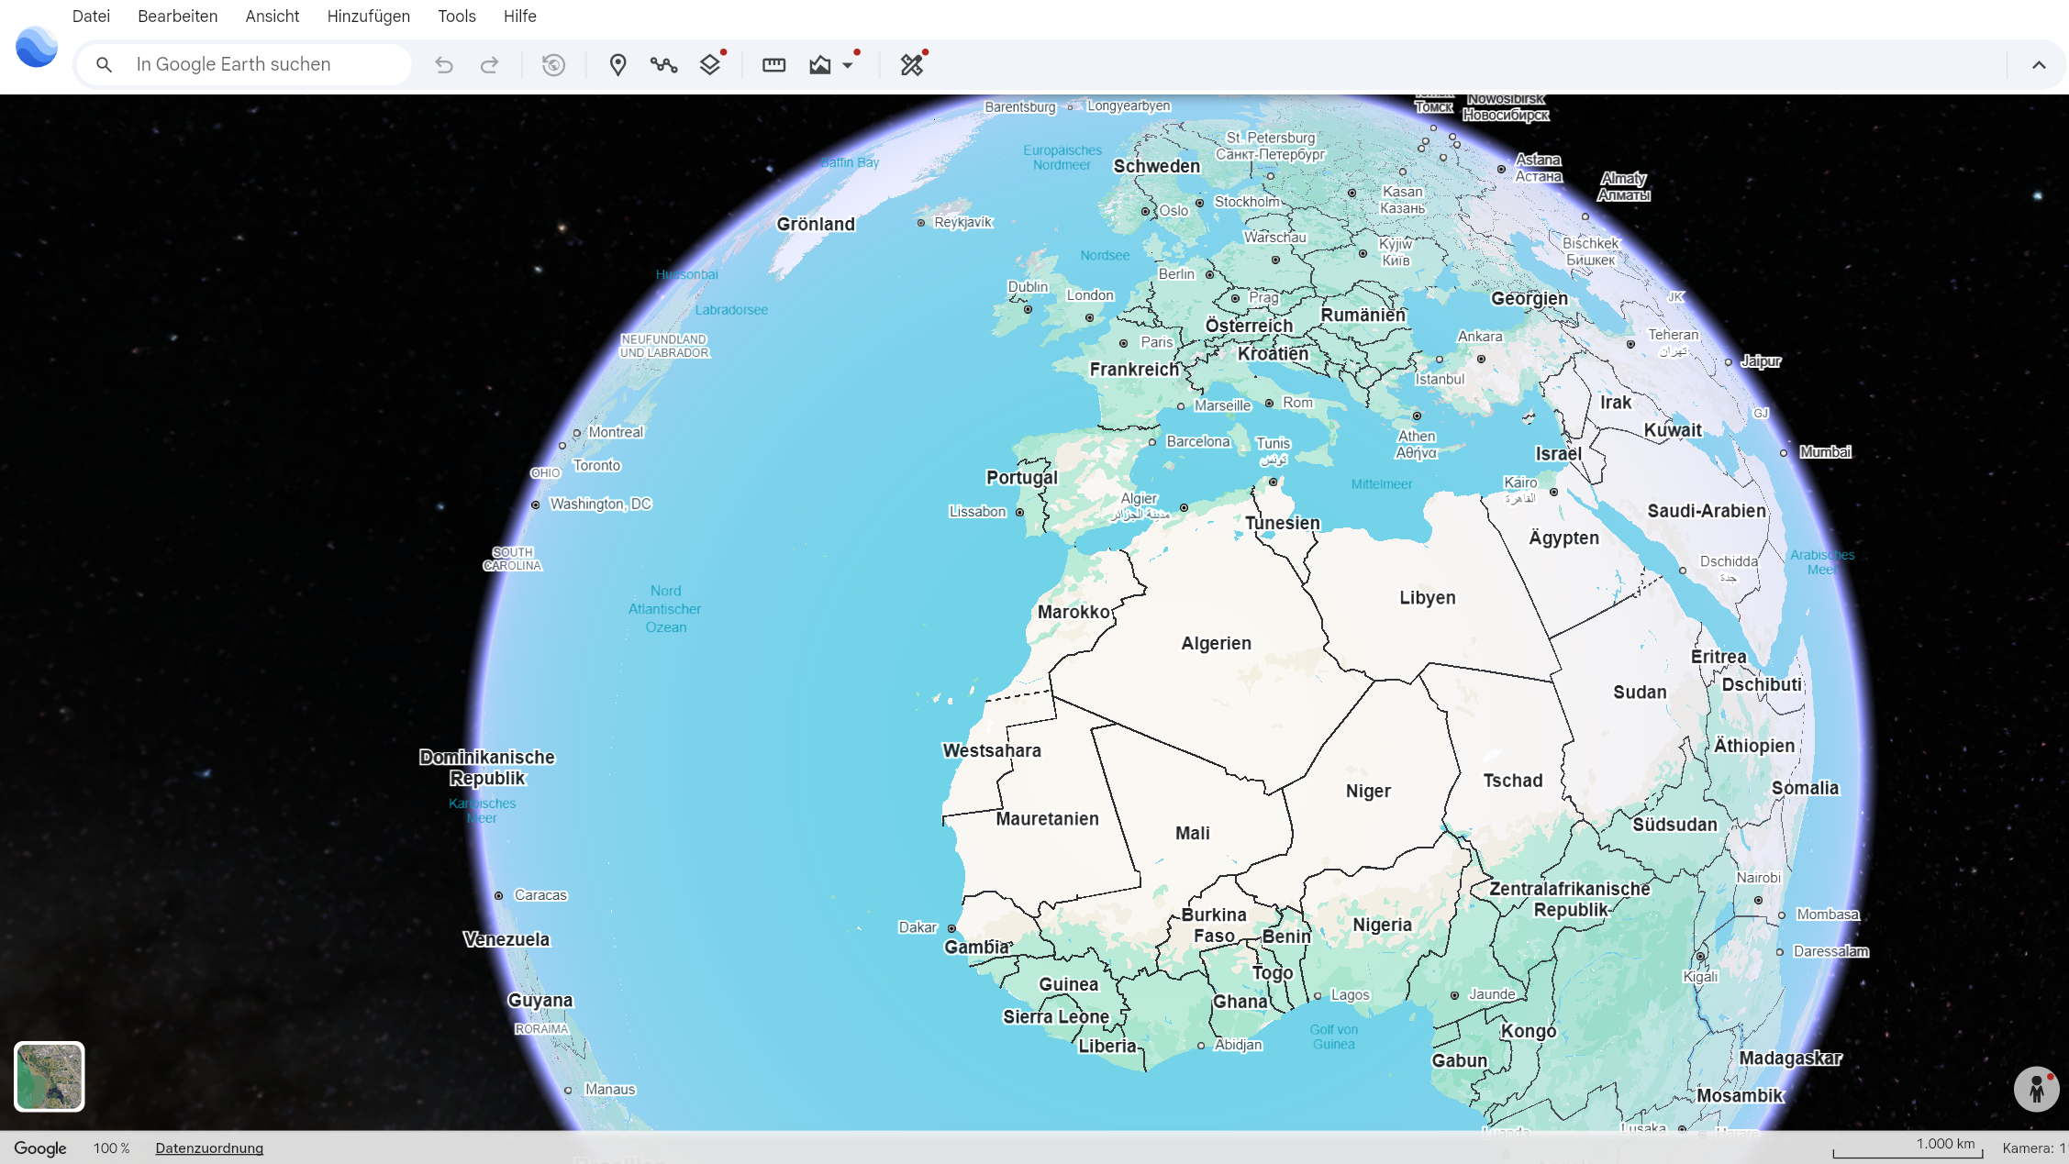Click the search magnifier icon
This screenshot has height=1164, width=2069.
(x=104, y=65)
